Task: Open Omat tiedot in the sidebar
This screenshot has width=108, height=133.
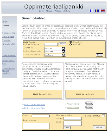Action: coord(8,37)
